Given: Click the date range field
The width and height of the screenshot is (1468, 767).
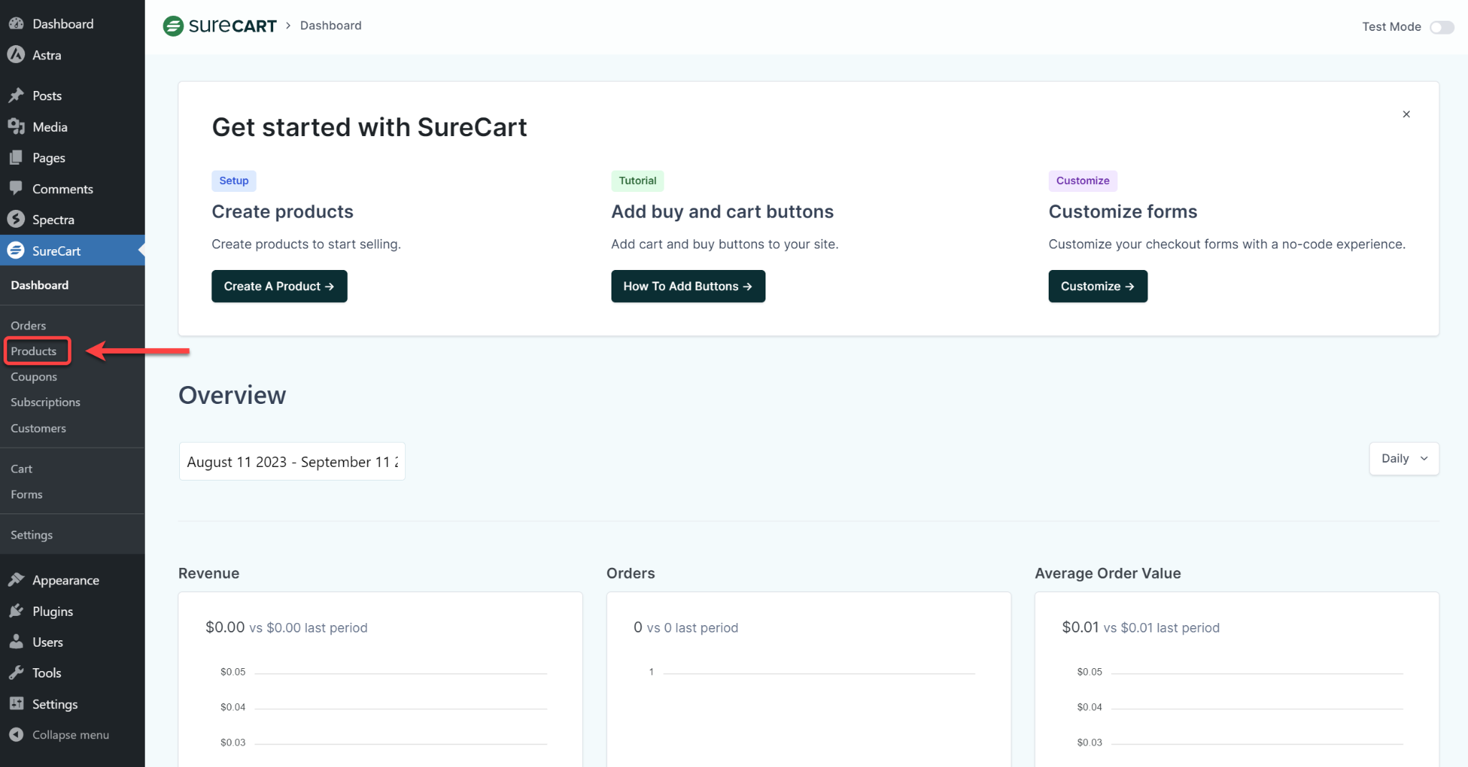Looking at the screenshot, I should tap(291, 461).
